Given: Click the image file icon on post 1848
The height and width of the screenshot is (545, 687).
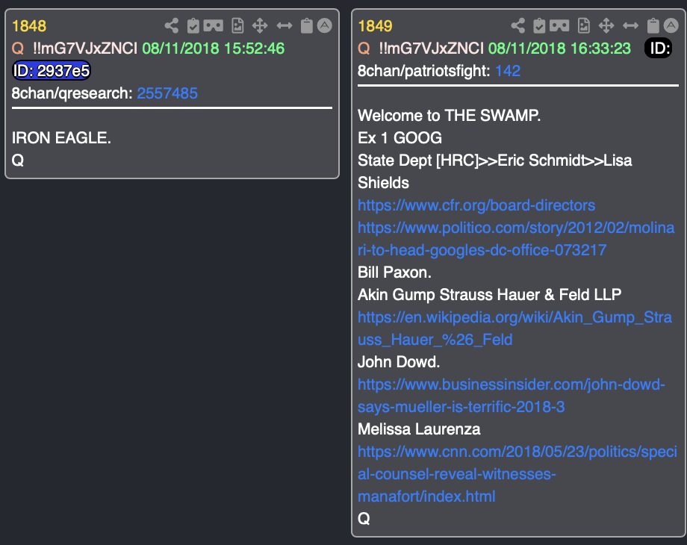Looking at the screenshot, I should point(237,26).
